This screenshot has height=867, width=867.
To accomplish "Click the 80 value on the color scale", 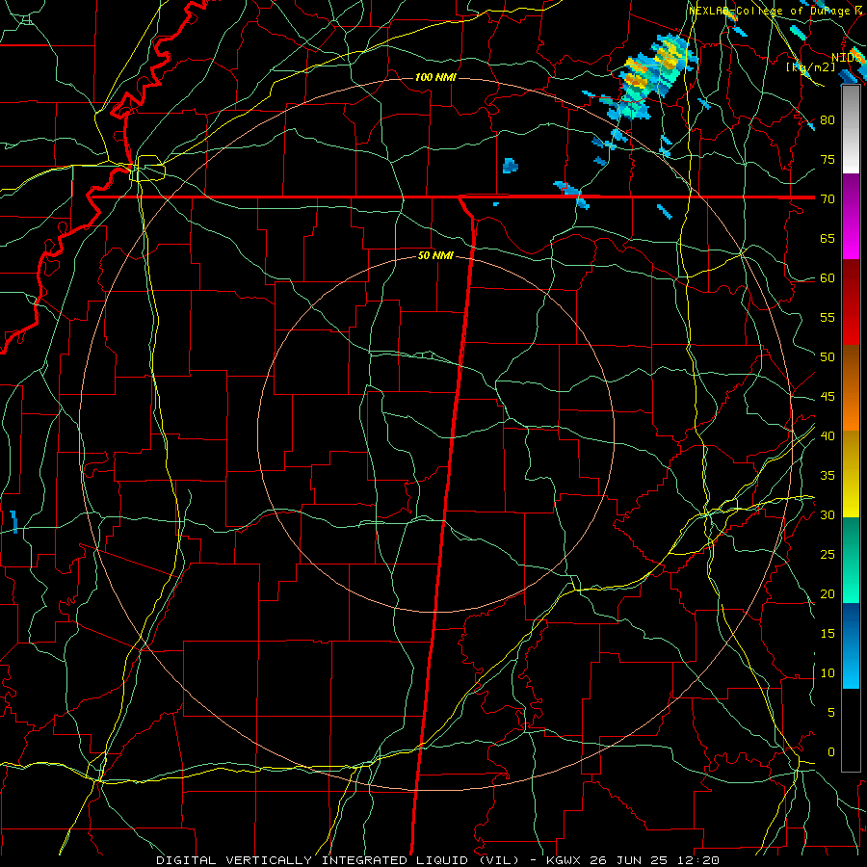I will pos(828,120).
